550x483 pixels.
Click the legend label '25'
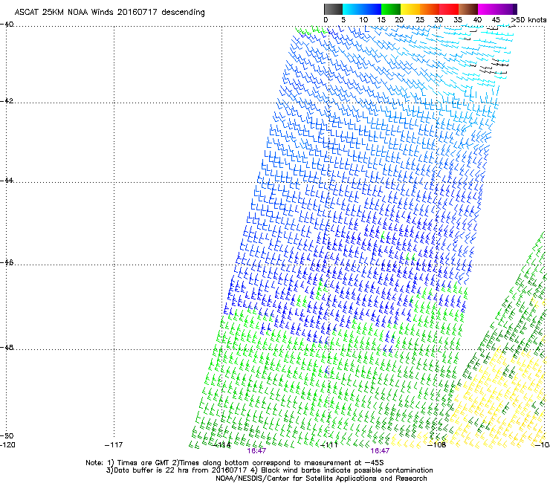420,20
